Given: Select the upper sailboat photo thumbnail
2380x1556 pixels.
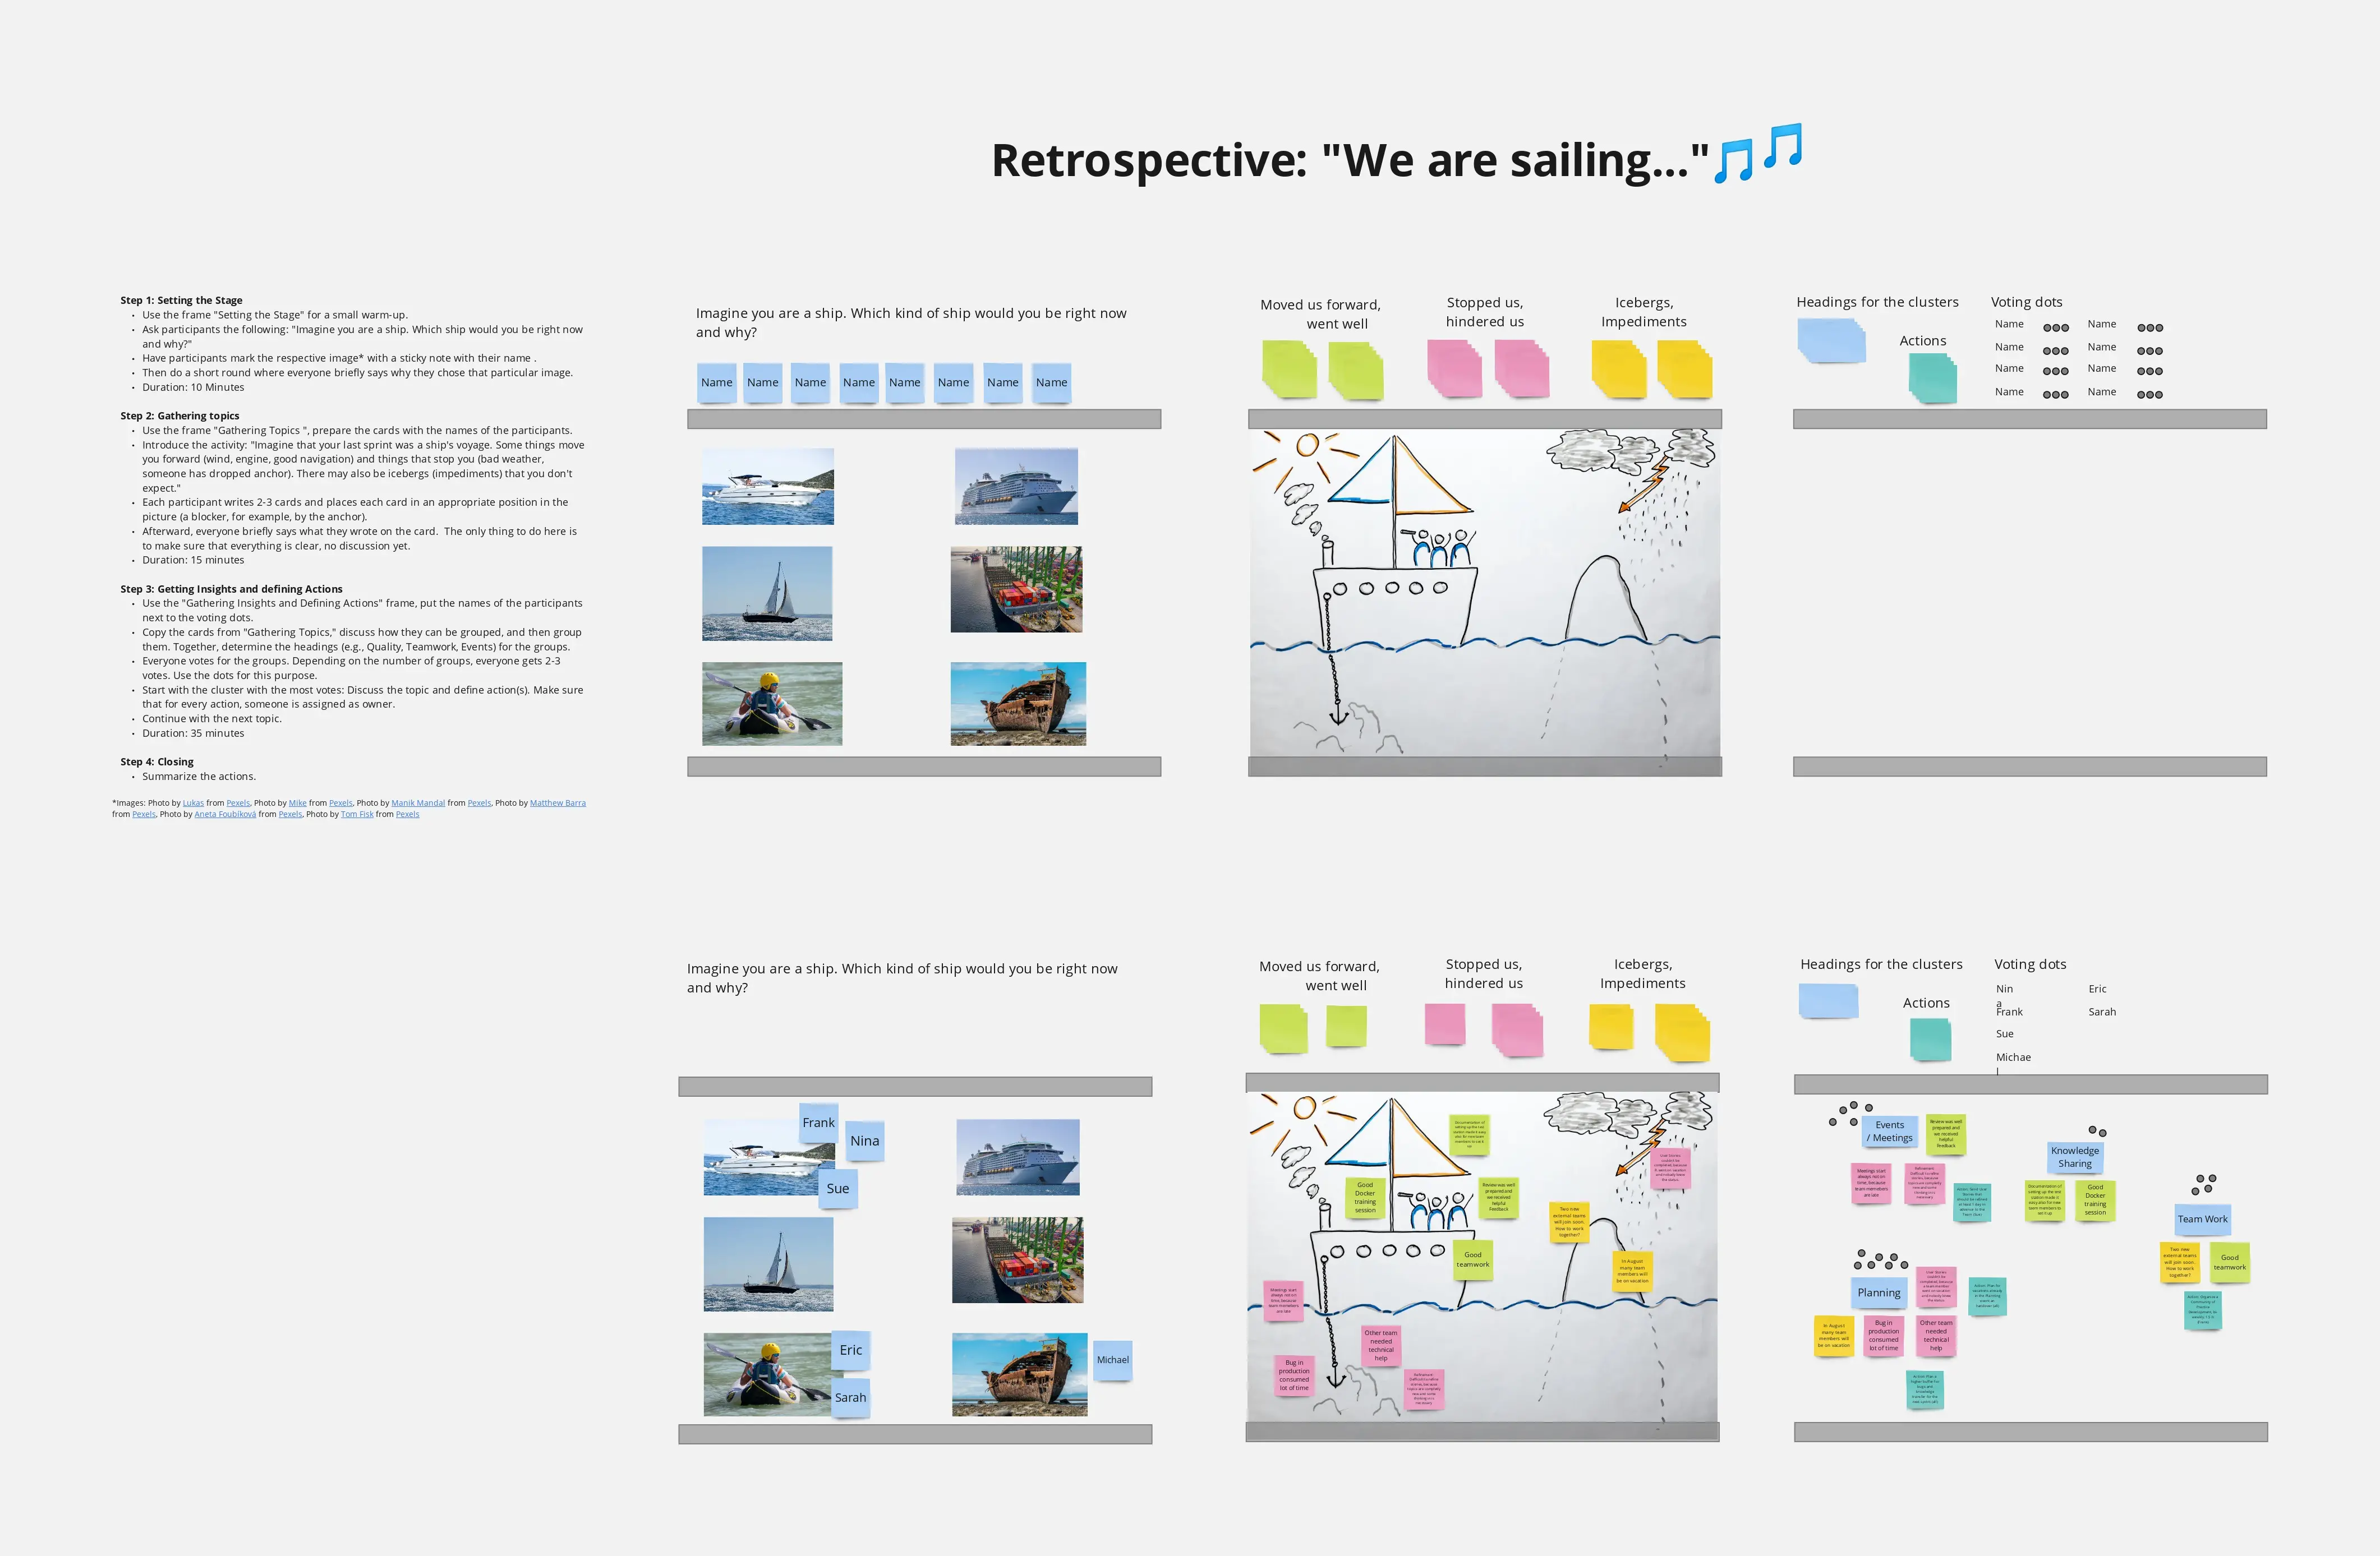Looking at the screenshot, I should (767, 594).
